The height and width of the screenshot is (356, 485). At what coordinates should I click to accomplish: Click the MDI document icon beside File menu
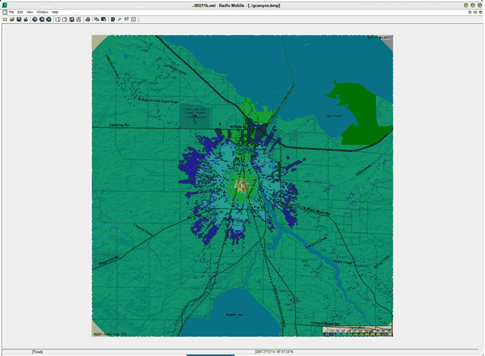tap(3, 12)
